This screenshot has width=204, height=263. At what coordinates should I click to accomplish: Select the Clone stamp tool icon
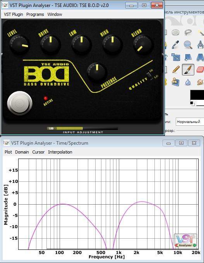point(175,82)
